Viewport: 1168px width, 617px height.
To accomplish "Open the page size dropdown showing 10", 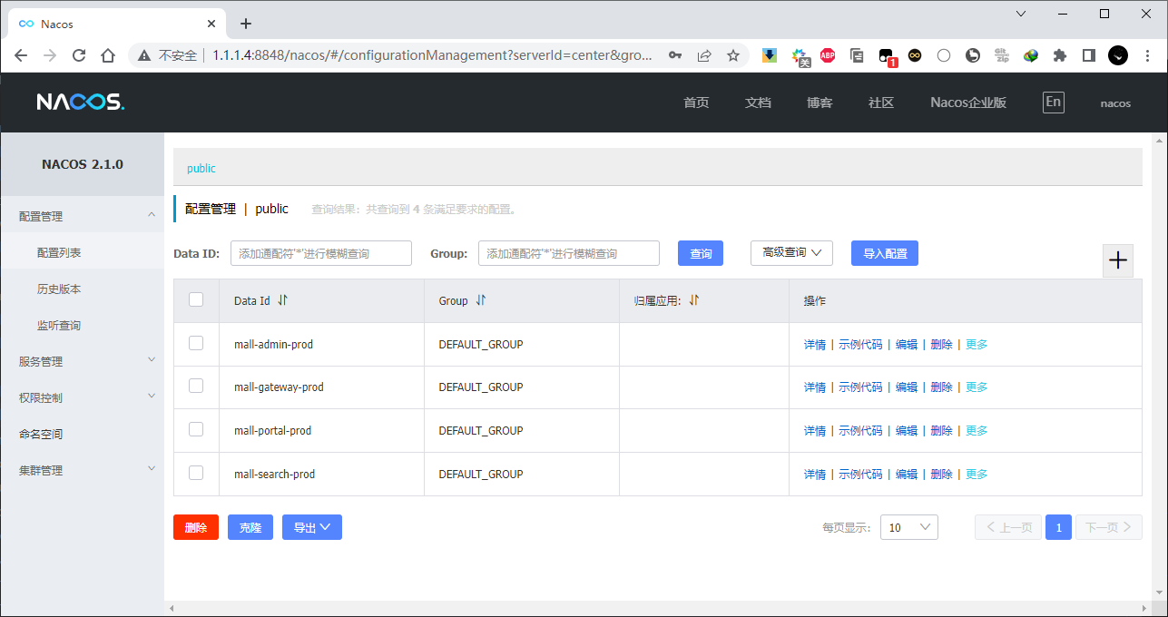I will (x=908, y=527).
